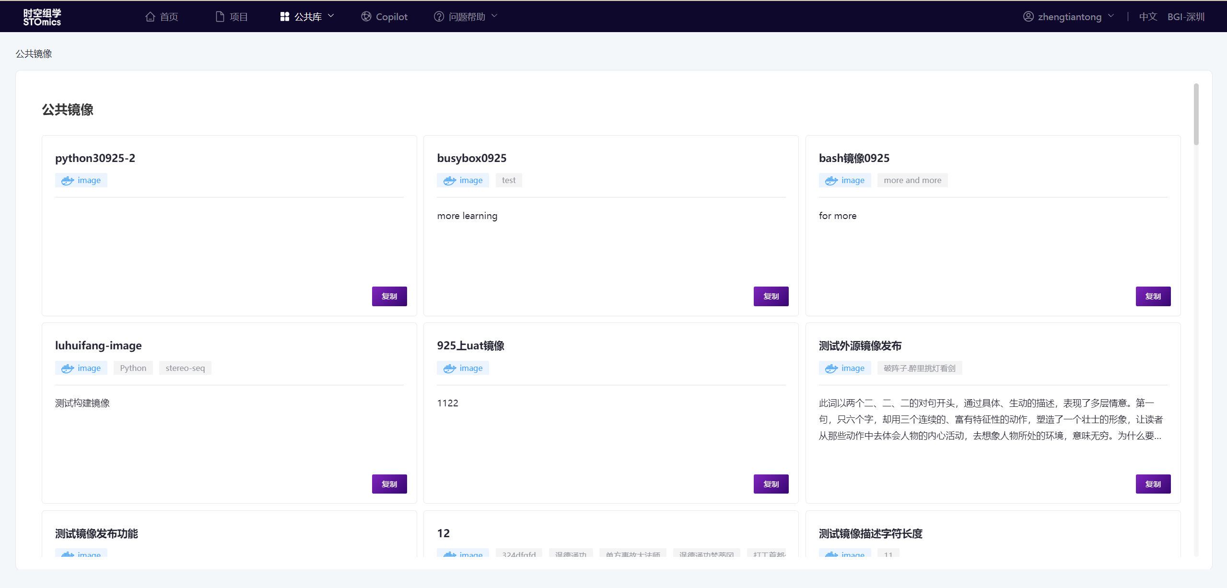Open 925上uat镜像 card title
Image resolution: width=1227 pixels, height=588 pixels.
coord(470,346)
